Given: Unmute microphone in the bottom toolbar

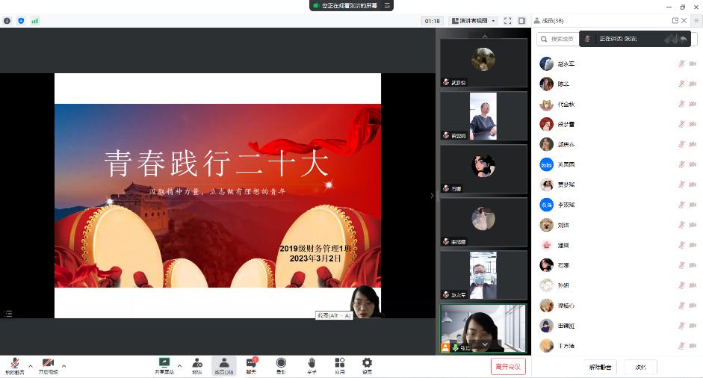Looking at the screenshot, I should coord(15,365).
